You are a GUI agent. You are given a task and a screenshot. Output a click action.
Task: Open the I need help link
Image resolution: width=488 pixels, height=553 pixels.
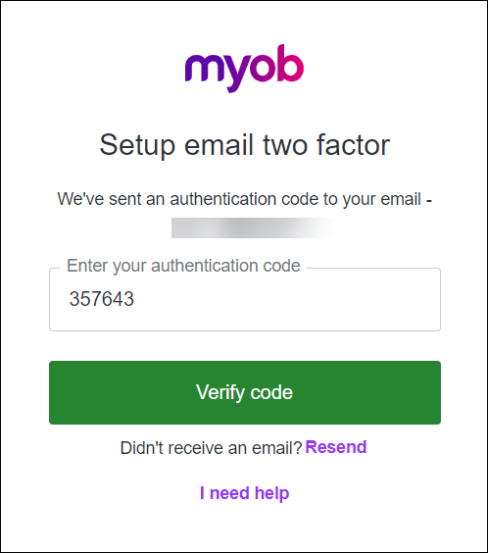tap(245, 492)
